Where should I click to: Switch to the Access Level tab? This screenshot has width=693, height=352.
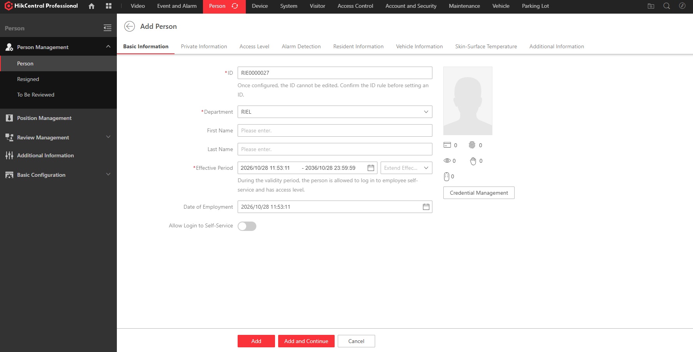tap(254, 46)
